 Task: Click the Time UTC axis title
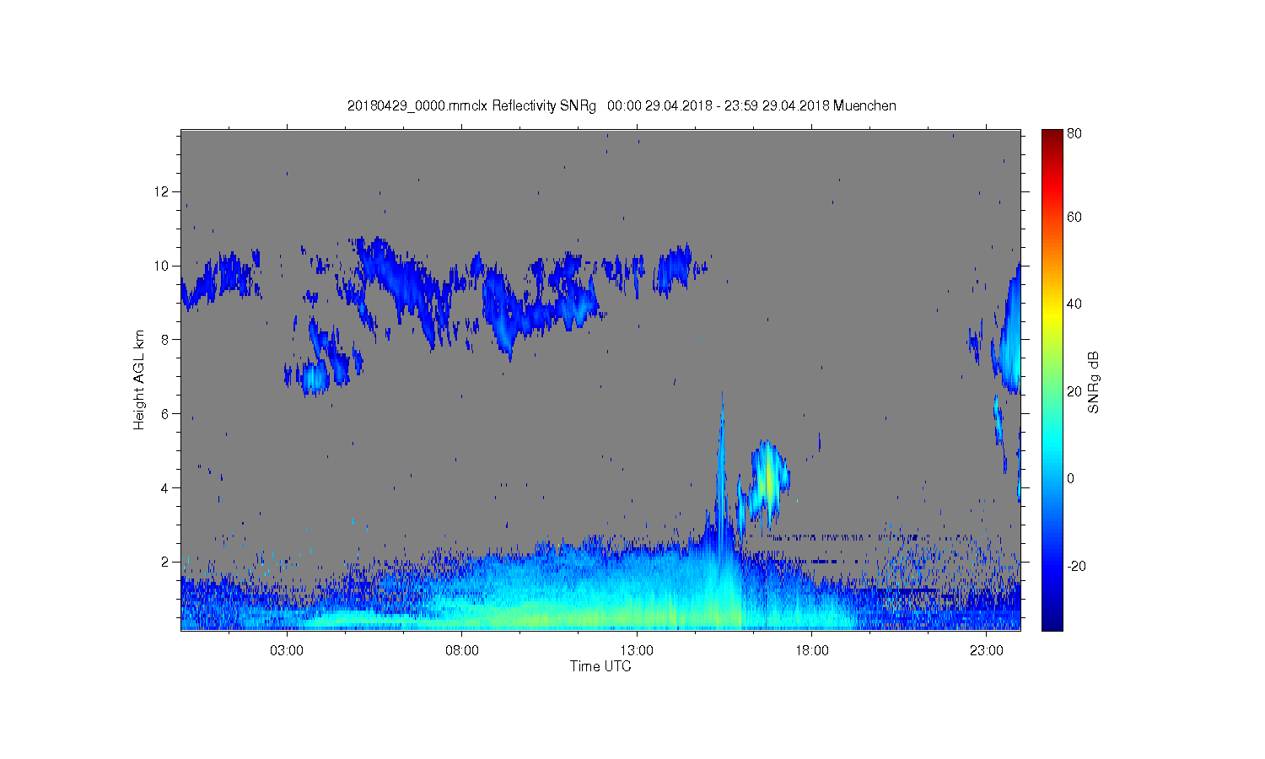(600, 666)
